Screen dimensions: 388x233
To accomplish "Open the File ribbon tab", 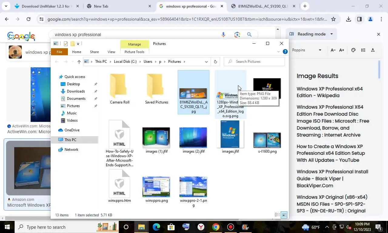I will point(59,52).
